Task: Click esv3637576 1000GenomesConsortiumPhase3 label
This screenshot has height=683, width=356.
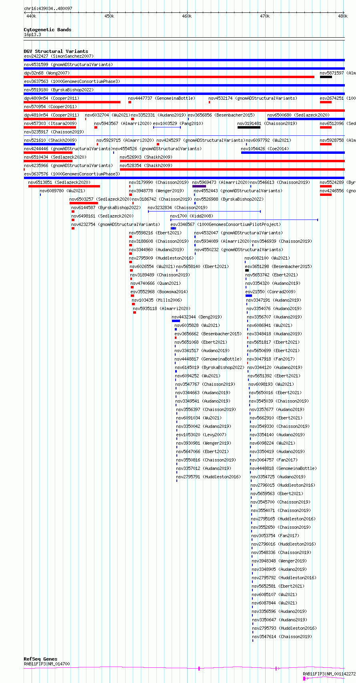Action: coord(72,174)
